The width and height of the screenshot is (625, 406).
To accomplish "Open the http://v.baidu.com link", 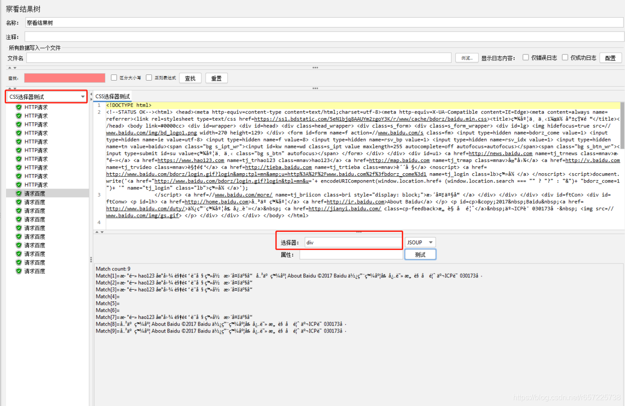I will [x=593, y=160].
